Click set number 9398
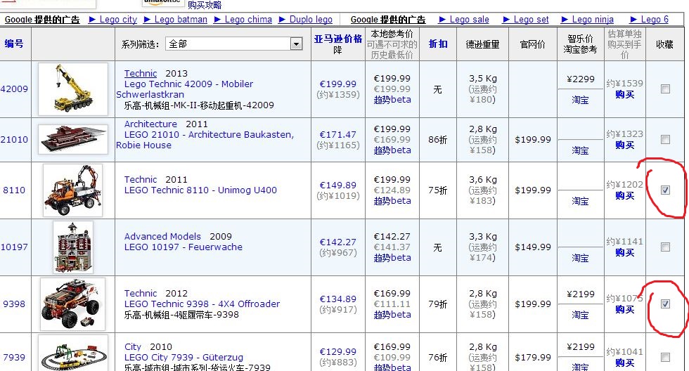 [14, 304]
